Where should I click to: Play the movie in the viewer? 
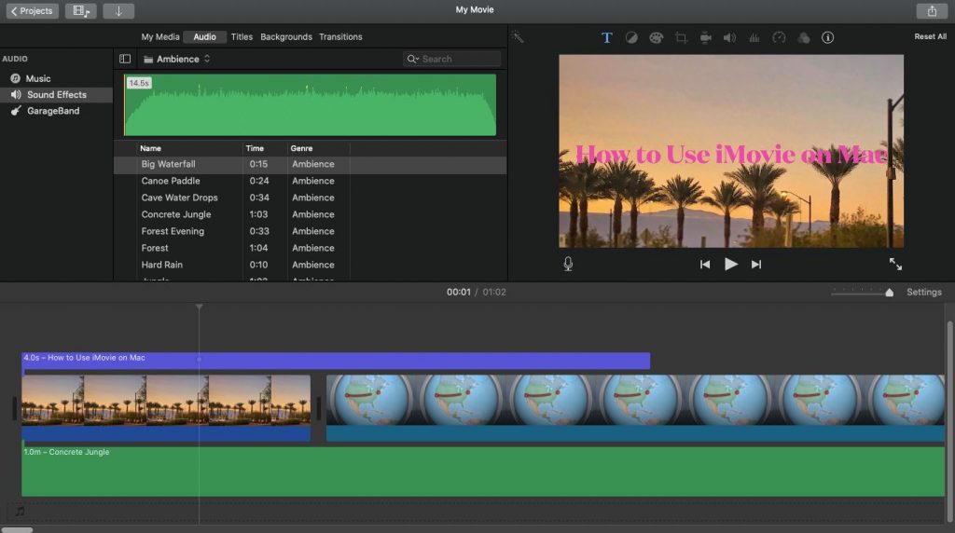pos(731,264)
